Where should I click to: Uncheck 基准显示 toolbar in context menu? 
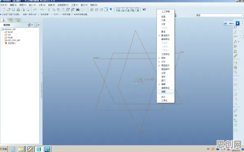pyautogui.click(x=165, y=35)
